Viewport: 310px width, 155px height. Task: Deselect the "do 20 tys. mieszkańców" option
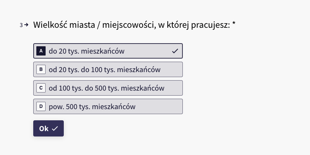[x=108, y=51]
